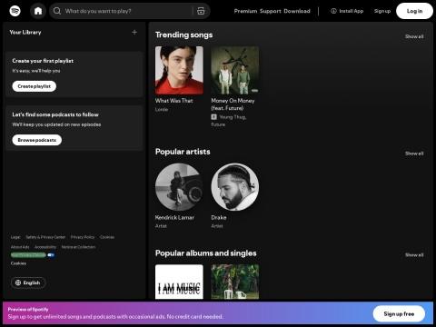Image resolution: width=436 pixels, height=327 pixels.
Task: Click Future artist link under Young Thug
Action: pos(218,124)
